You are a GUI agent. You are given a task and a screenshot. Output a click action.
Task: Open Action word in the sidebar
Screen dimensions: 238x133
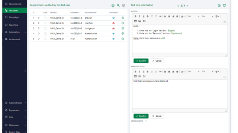coord(15,40)
